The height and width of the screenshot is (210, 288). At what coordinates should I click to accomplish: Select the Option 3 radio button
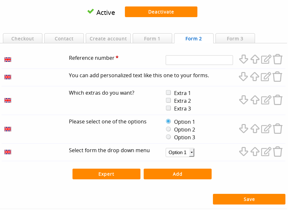tap(168, 137)
